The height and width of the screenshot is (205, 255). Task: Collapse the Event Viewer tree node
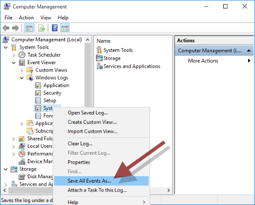coord(14,63)
